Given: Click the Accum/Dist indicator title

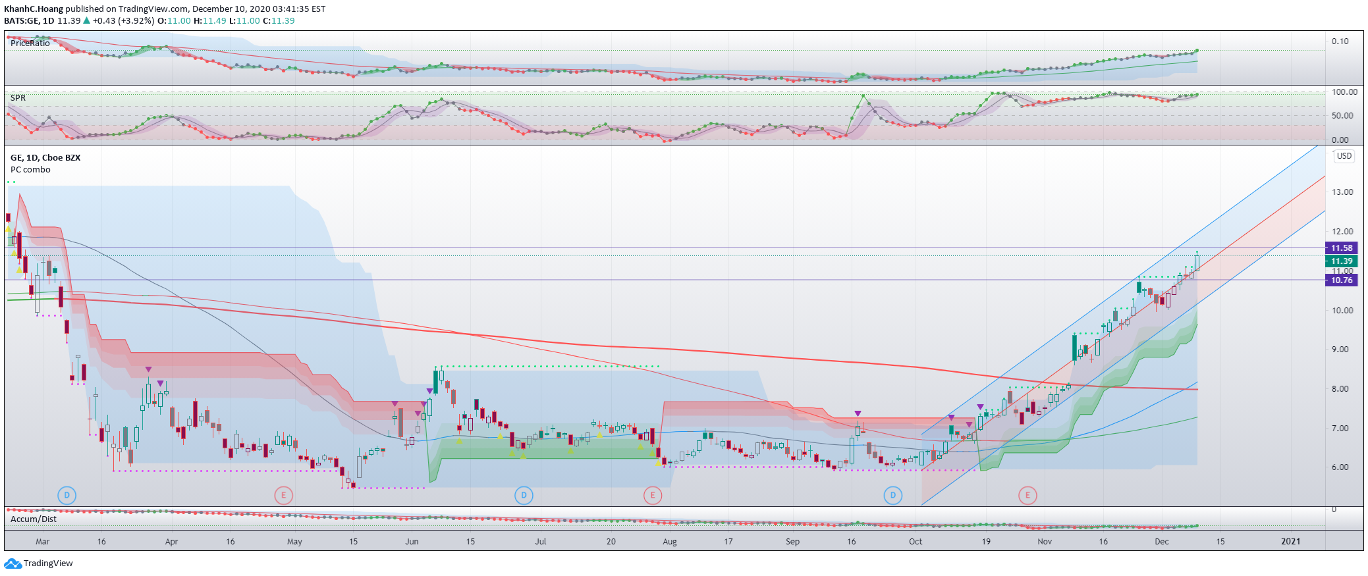Looking at the screenshot, I should [x=34, y=519].
